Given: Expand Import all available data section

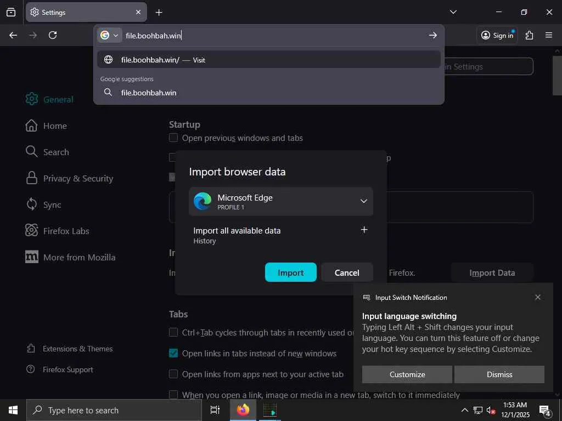Looking at the screenshot, I should point(364,230).
